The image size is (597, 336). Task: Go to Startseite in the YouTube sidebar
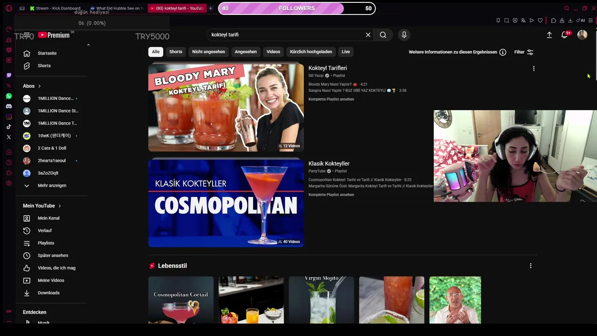click(52, 53)
